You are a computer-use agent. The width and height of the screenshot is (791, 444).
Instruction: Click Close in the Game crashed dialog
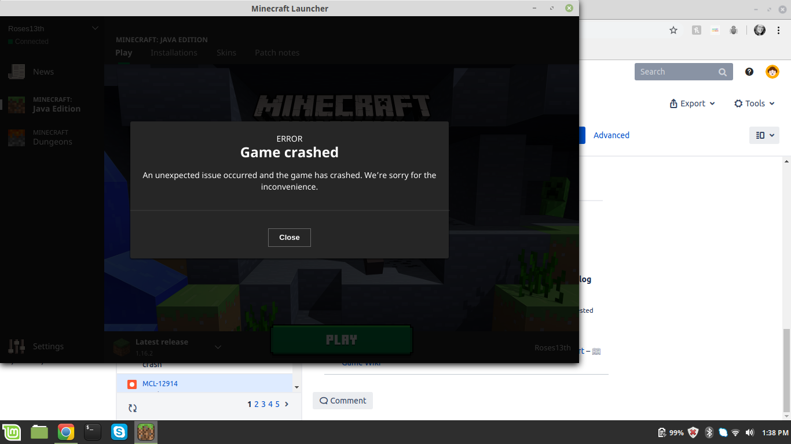point(290,238)
